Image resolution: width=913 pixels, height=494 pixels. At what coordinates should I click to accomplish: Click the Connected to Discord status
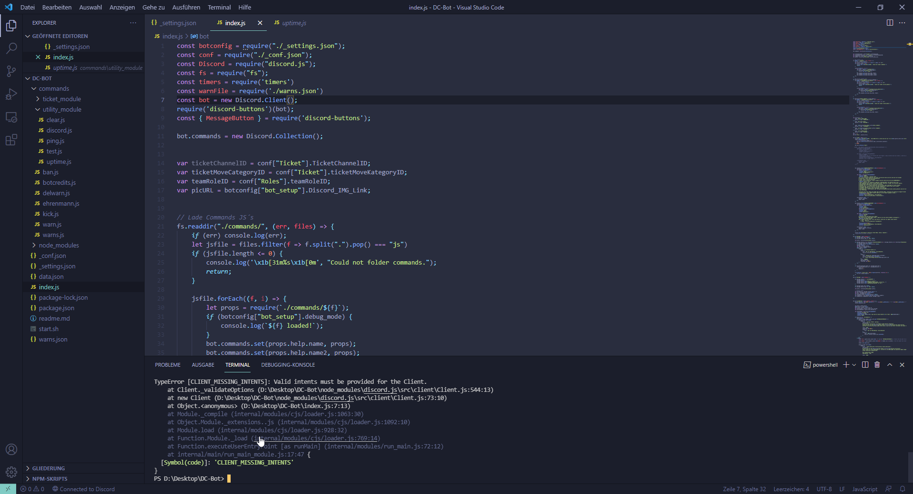(x=84, y=489)
